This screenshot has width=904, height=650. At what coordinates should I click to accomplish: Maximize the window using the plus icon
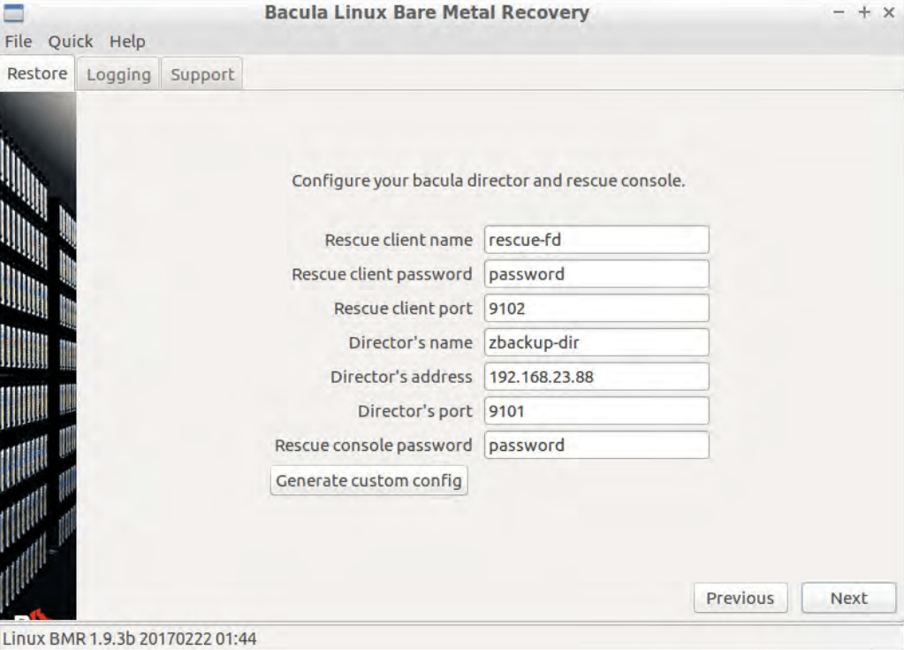863,12
